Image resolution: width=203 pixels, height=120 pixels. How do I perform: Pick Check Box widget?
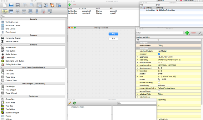(x=10, y=58)
